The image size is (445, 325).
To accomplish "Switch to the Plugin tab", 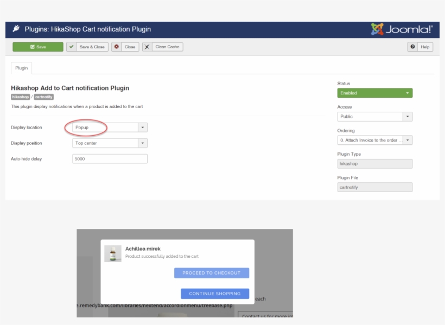I will click(x=22, y=68).
